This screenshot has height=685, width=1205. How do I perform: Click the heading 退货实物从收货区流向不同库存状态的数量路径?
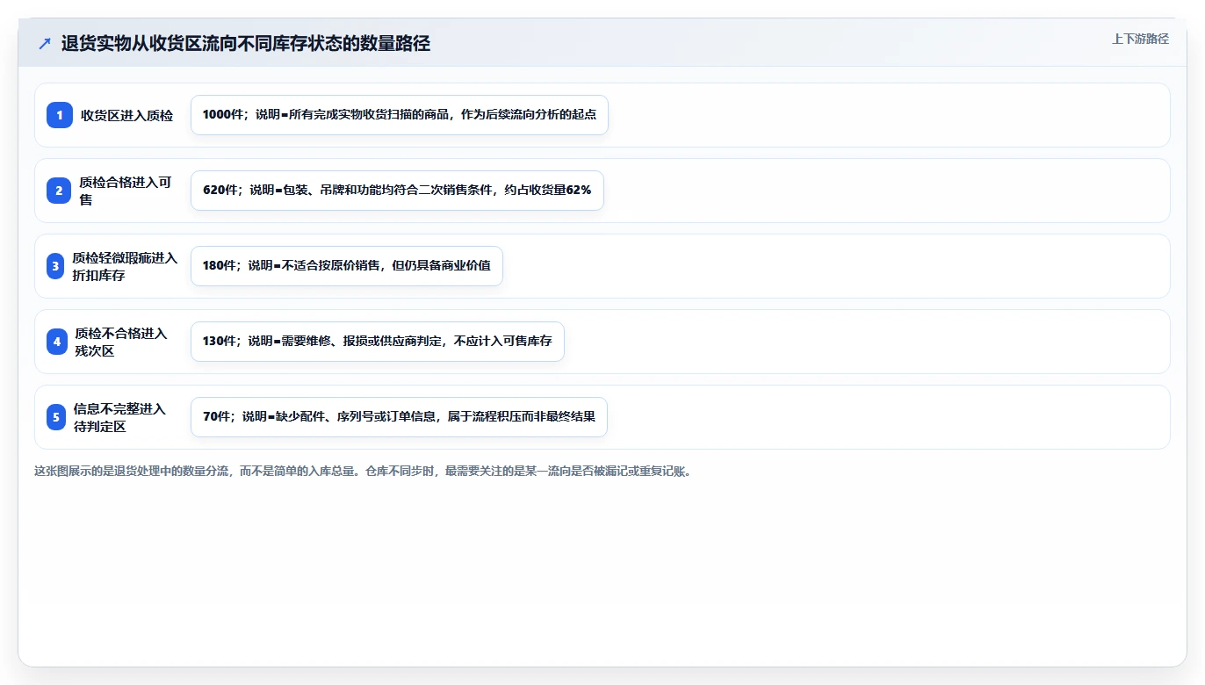[x=246, y=44]
